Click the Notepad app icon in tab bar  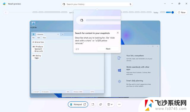point(34,35)
